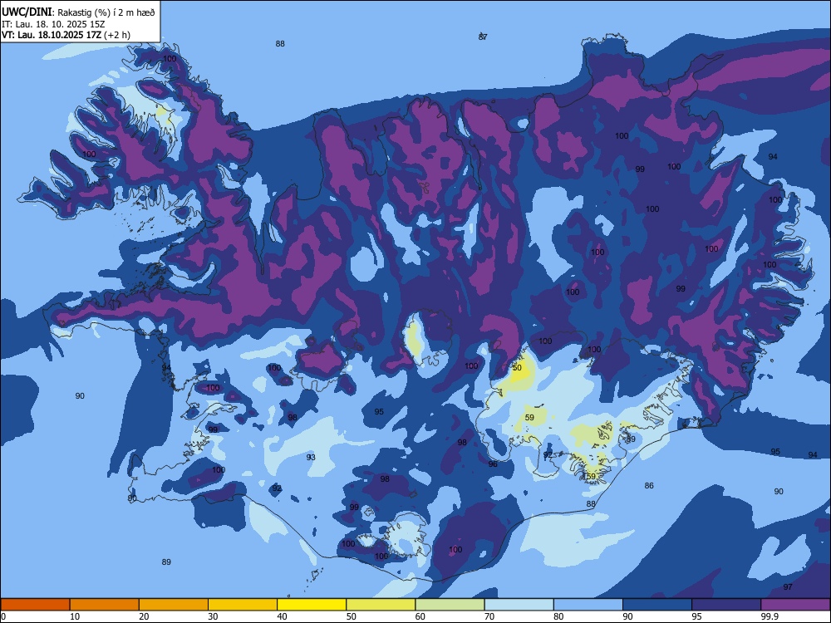Click the legend tick label '20'
831x623 pixels.
pyautogui.click(x=144, y=616)
